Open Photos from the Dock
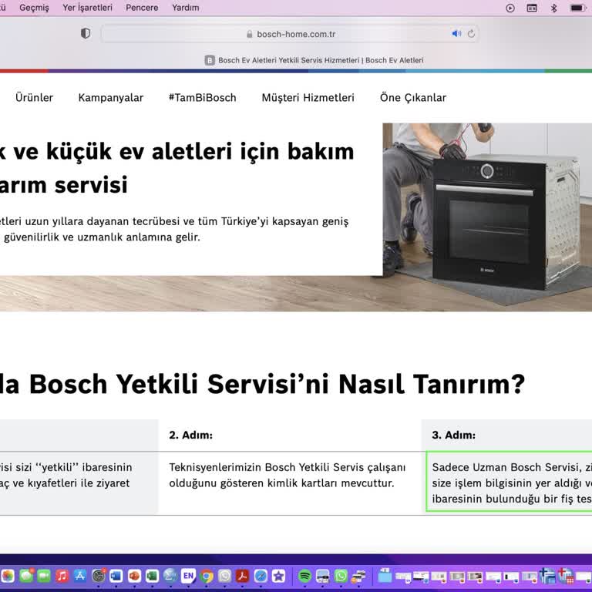The image size is (592, 592). [8, 576]
